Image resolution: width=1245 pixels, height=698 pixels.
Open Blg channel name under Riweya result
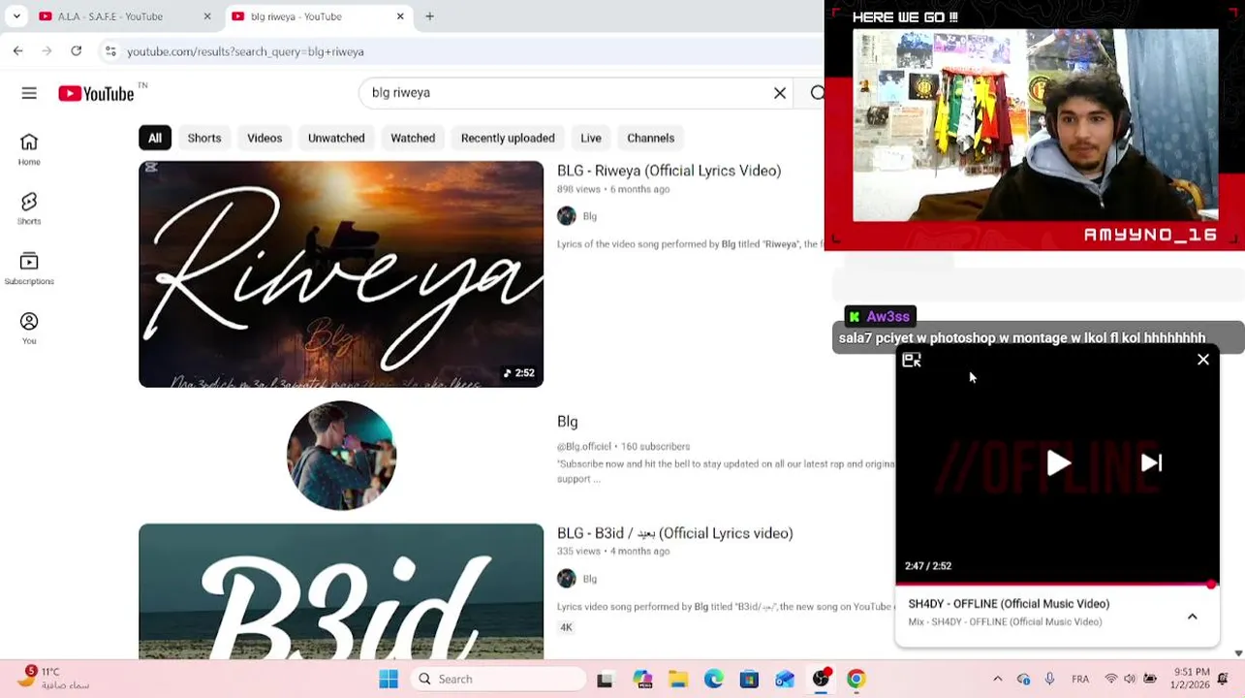[589, 216]
